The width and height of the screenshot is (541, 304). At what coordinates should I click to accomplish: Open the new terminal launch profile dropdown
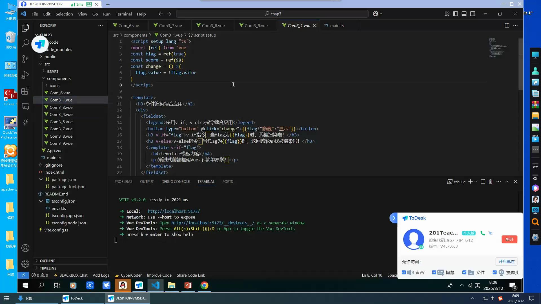point(476,182)
